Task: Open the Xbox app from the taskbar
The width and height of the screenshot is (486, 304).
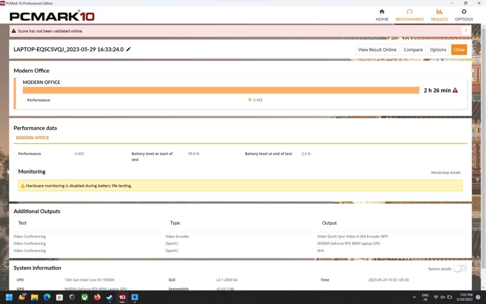Action: [x=84, y=297]
